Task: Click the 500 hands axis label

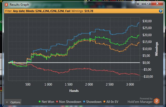Action: pos(28,85)
